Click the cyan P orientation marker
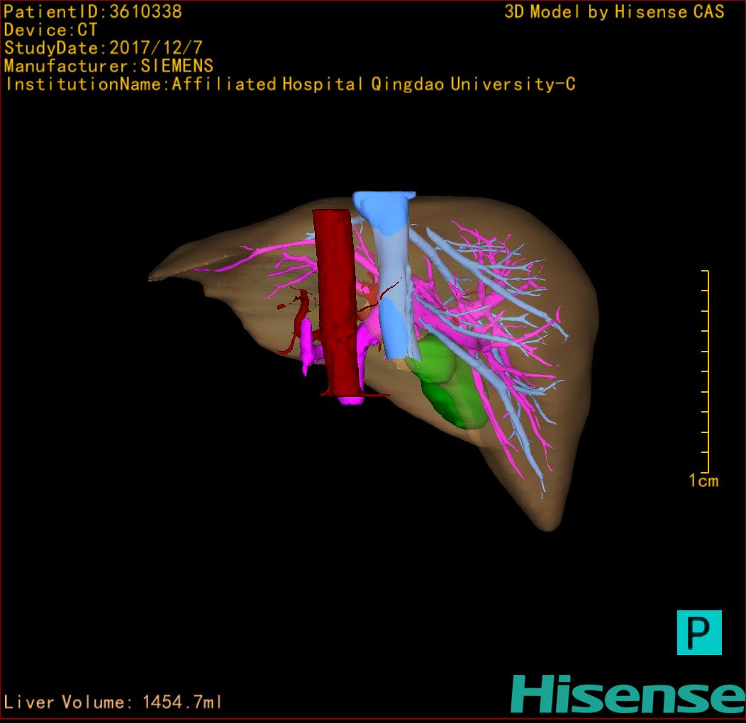 click(x=698, y=632)
